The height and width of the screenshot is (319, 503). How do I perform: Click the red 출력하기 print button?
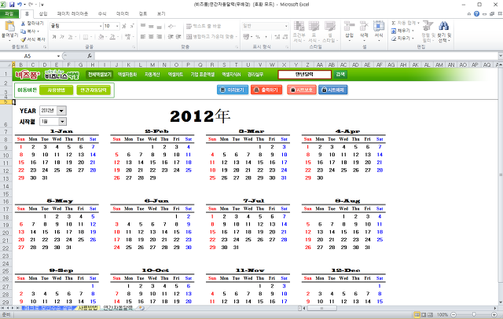pos(266,90)
